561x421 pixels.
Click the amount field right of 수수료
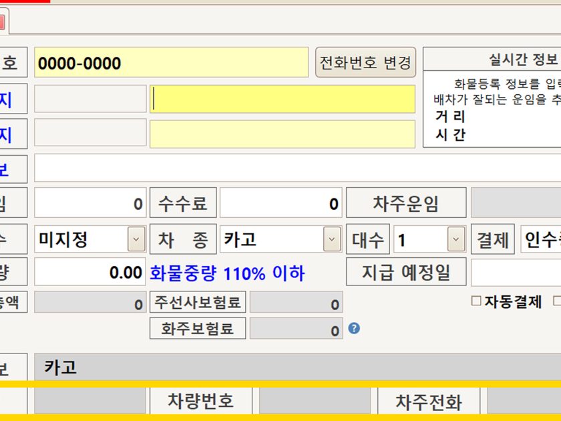(280, 204)
